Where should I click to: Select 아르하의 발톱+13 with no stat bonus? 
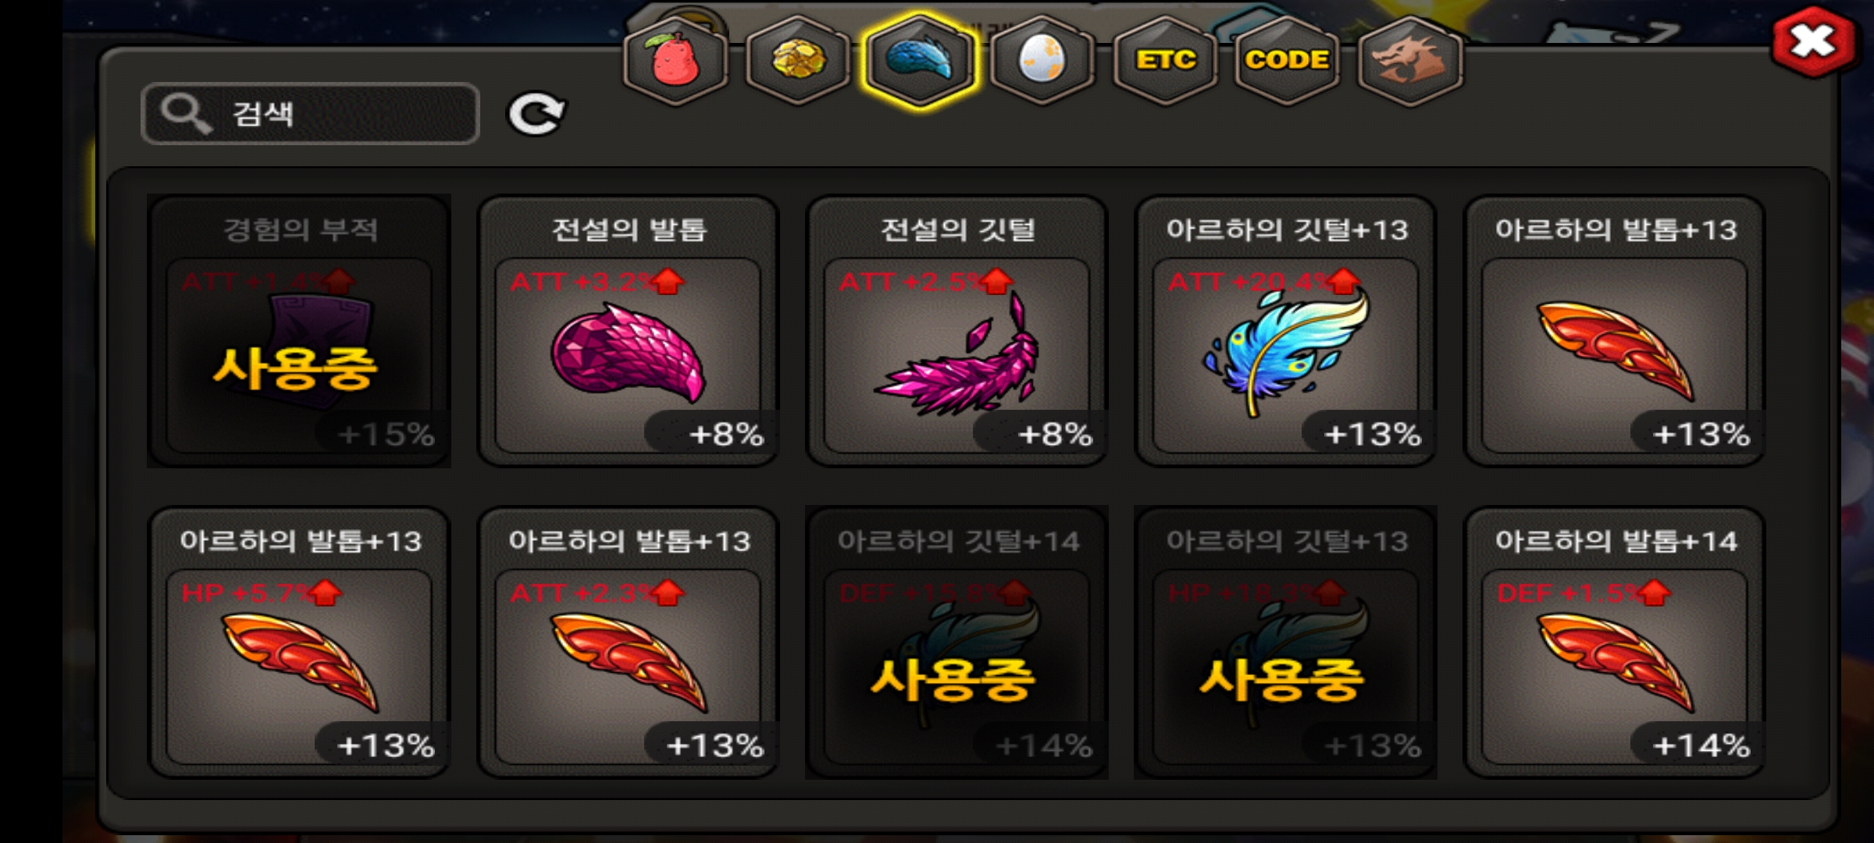pyautogui.click(x=1615, y=331)
